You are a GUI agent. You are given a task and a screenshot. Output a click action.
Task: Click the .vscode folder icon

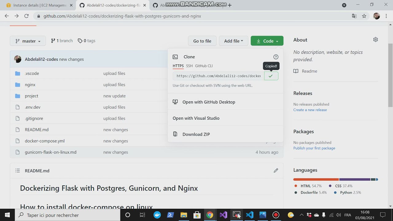(18, 73)
